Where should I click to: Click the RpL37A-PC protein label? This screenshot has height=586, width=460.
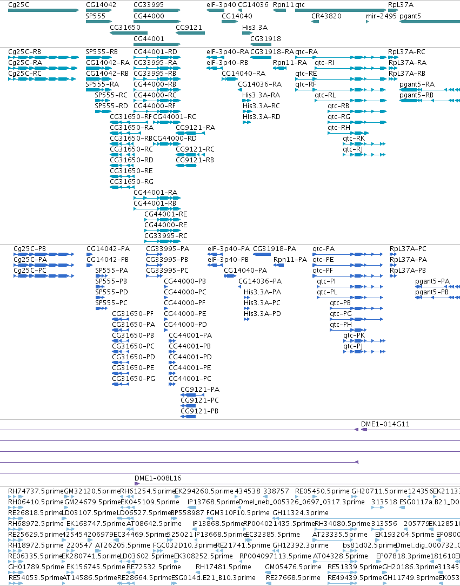tap(408, 248)
